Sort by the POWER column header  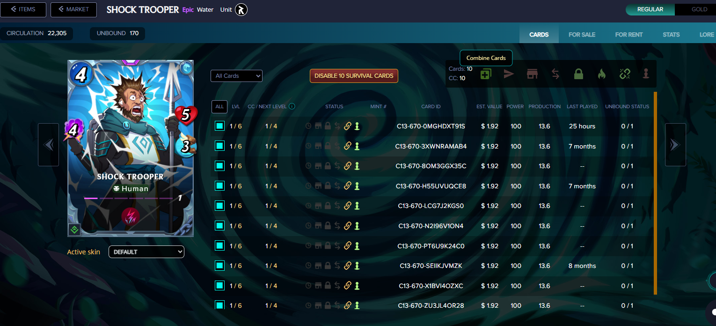(x=515, y=106)
